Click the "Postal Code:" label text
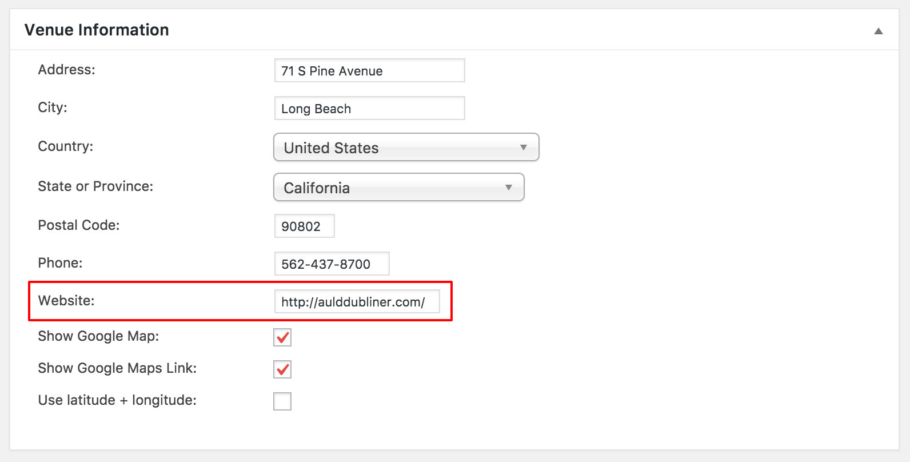The image size is (910, 462). 79,225
